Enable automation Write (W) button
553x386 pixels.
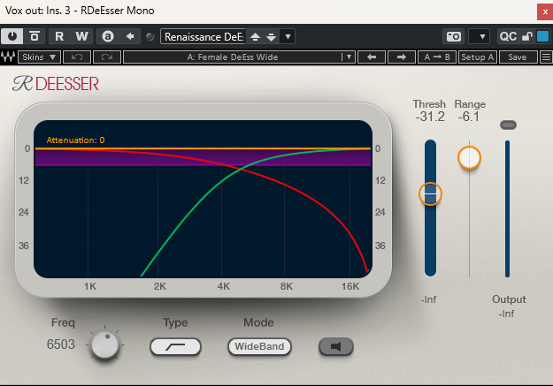tap(81, 36)
